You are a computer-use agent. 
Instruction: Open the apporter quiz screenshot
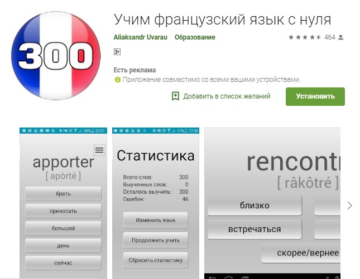(x=63, y=167)
